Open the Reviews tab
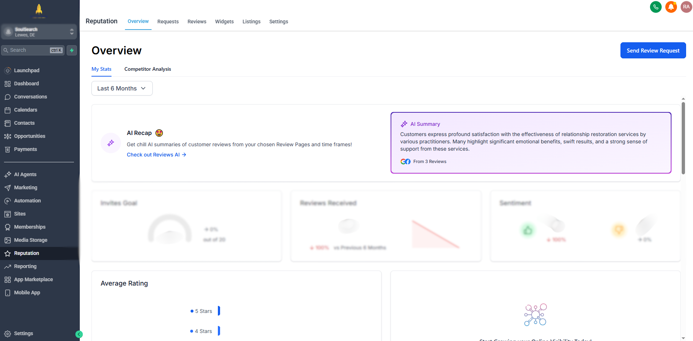This screenshot has width=693, height=341. tap(197, 22)
